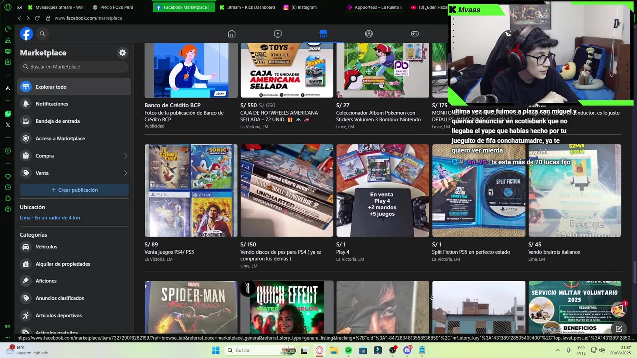Image resolution: width=637 pixels, height=358 pixels.
Task: Open the Servicio Militar Voluntario 2025 listing
Action: click(x=574, y=307)
